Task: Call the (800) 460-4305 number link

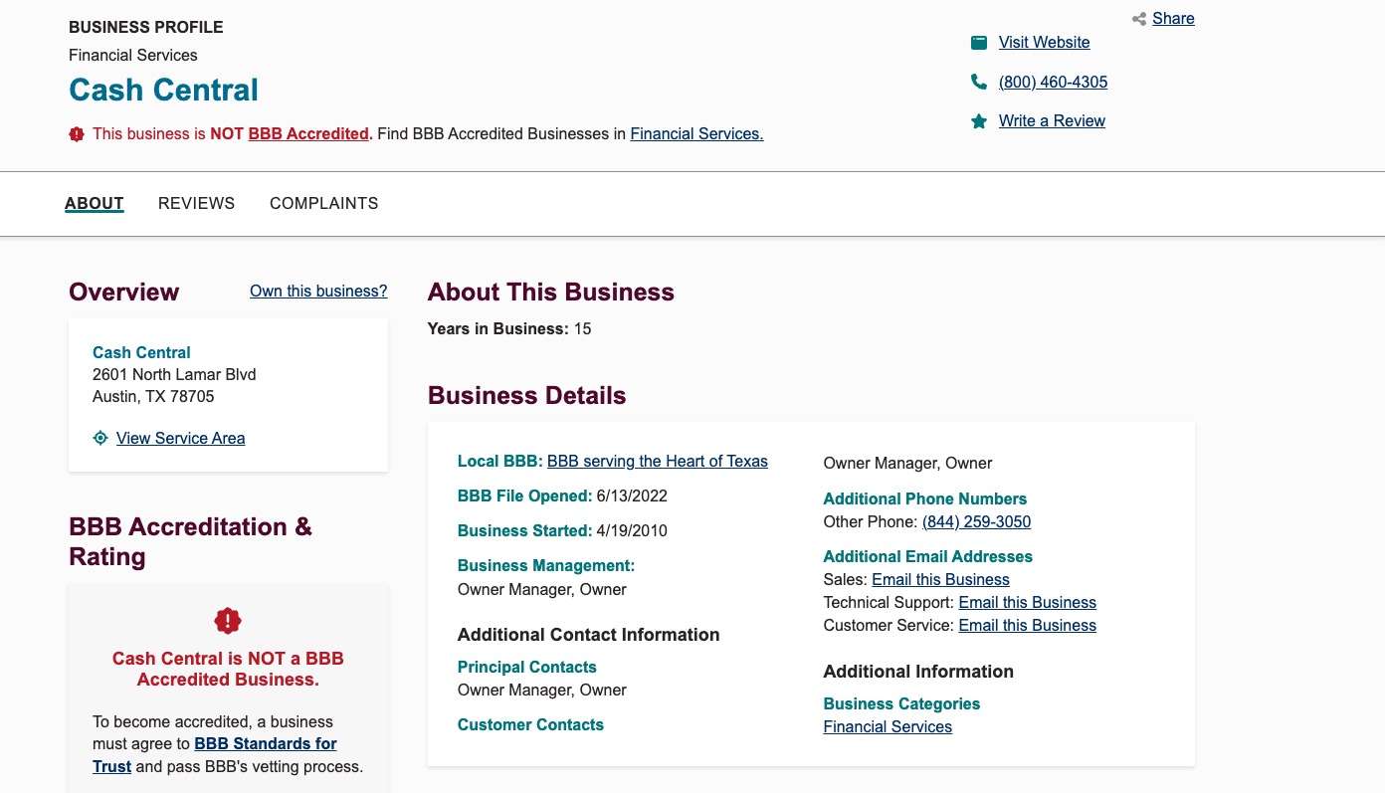Action: (1053, 82)
